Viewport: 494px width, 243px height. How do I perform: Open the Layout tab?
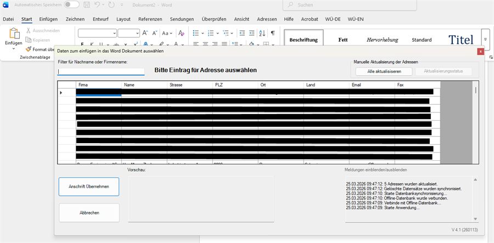pos(123,19)
